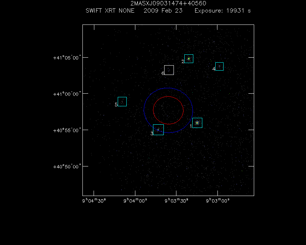The image size is (306, 245).
Task: Click the white box marking source 6
Action: 169,70
